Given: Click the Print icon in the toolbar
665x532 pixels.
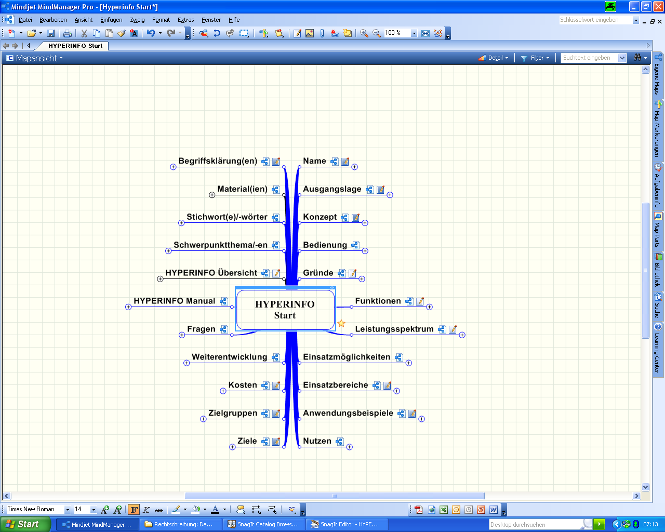Looking at the screenshot, I should tap(67, 33).
